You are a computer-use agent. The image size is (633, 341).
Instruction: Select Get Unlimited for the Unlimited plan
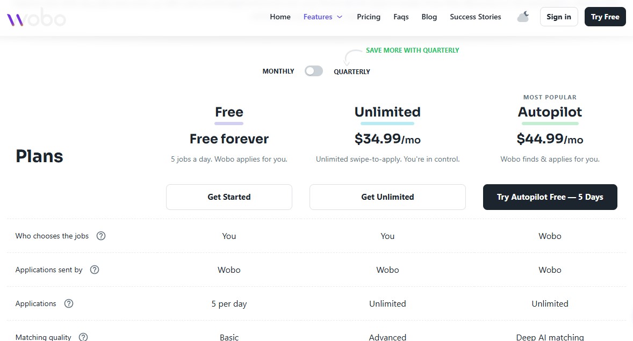tap(387, 197)
